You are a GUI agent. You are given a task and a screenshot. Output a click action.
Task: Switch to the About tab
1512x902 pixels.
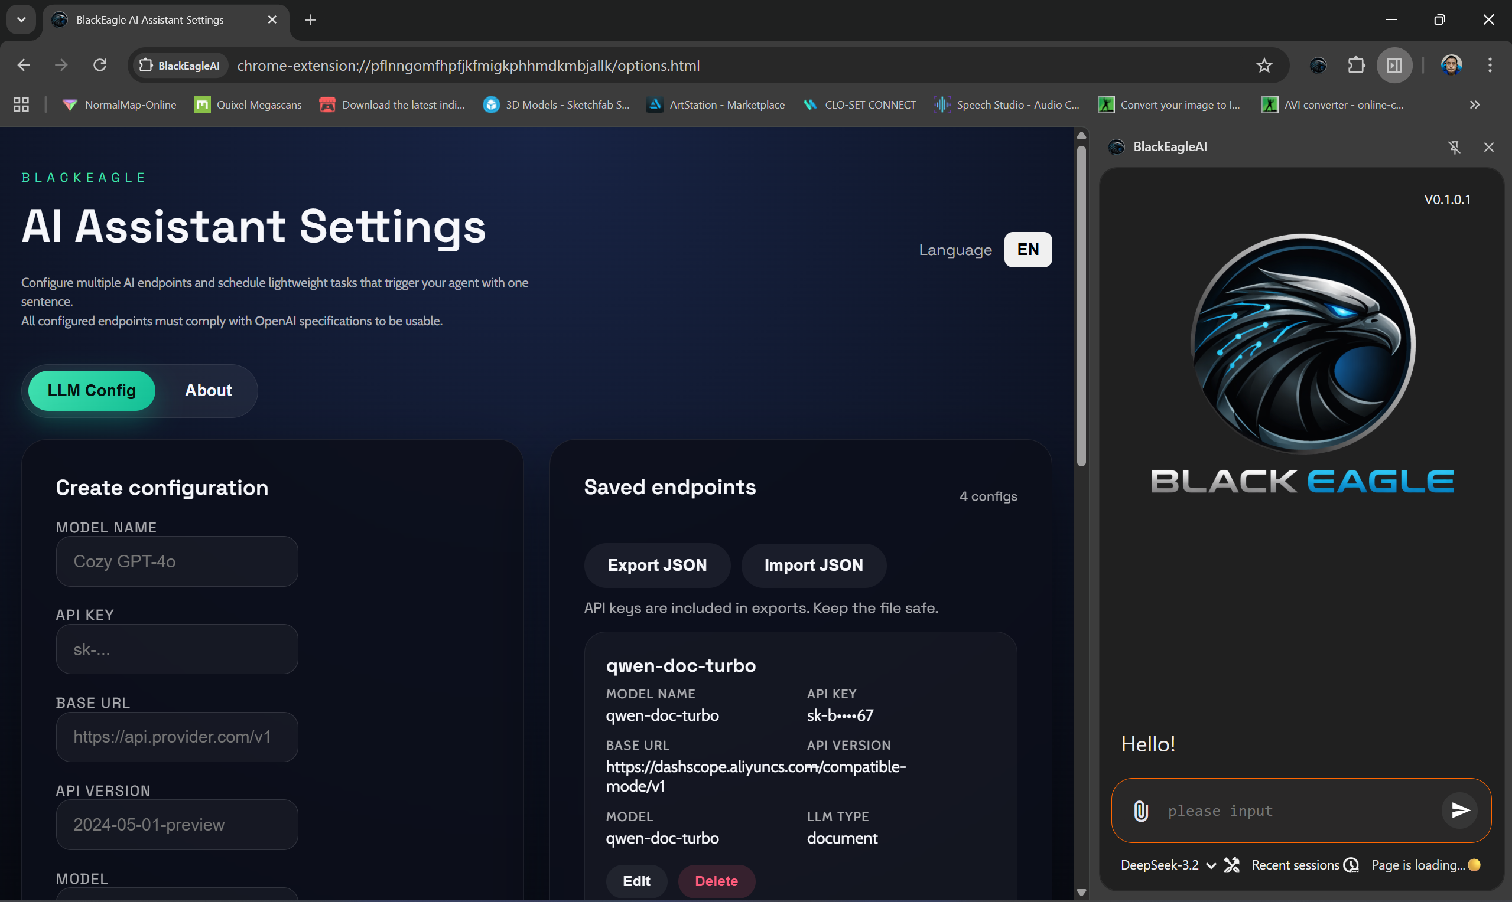coord(208,390)
